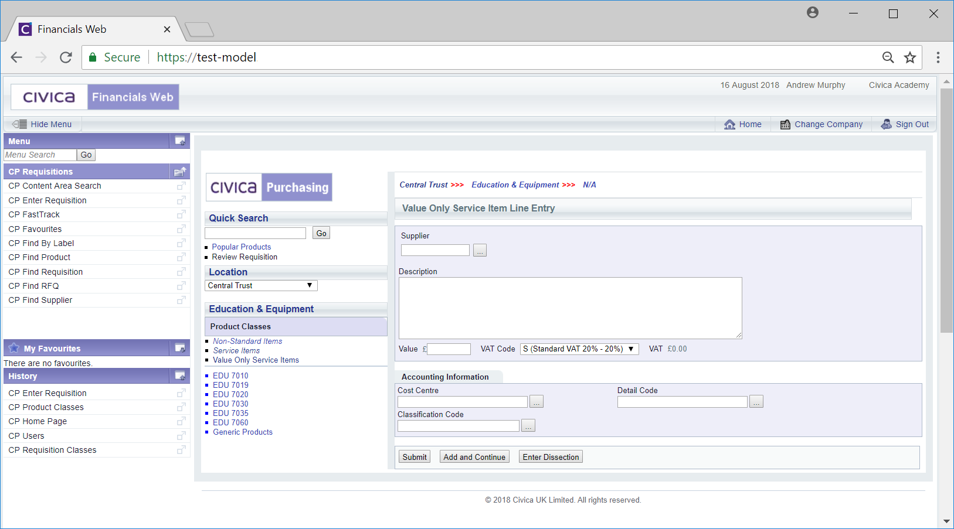
Task: Open the Generic Products link
Action: coord(243,432)
